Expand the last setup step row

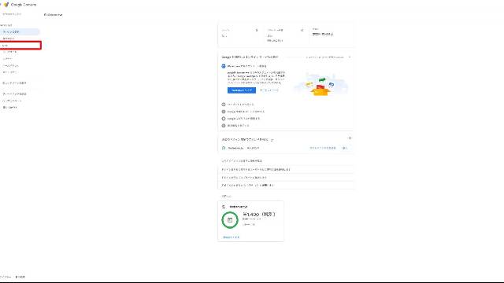click(285, 126)
